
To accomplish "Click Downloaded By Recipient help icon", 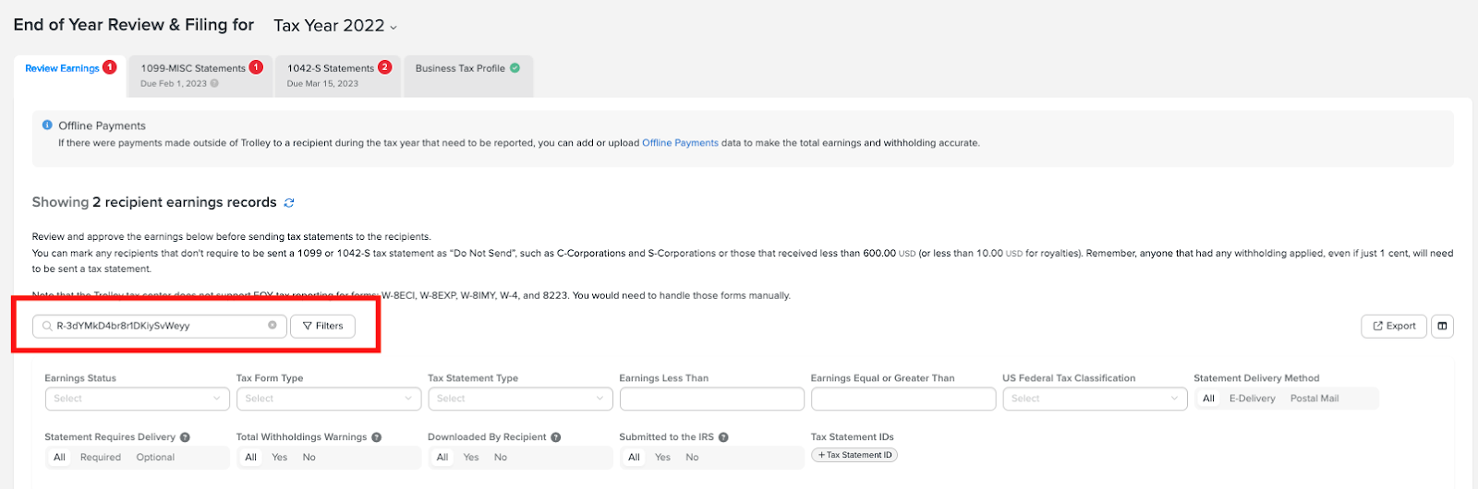I will [x=556, y=437].
